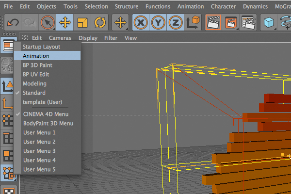Open the Animation menu in menu bar
291x194 pixels.
click(191, 6)
